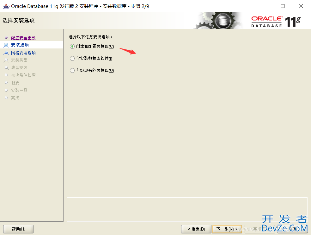Proceed with the 下一步(N) button
The height and width of the screenshot is (235, 311).
click(x=227, y=229)
